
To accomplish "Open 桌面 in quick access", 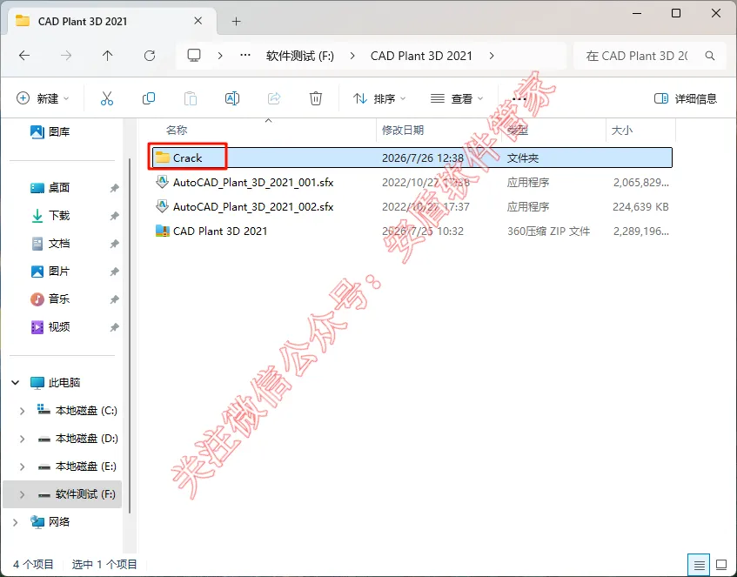I will [x=50, y=188].
